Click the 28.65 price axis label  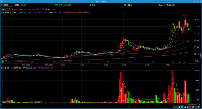click(x=196, y=20)
